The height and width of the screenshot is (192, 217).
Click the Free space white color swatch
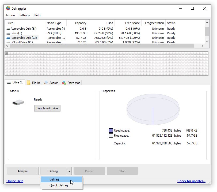[111, 136]
